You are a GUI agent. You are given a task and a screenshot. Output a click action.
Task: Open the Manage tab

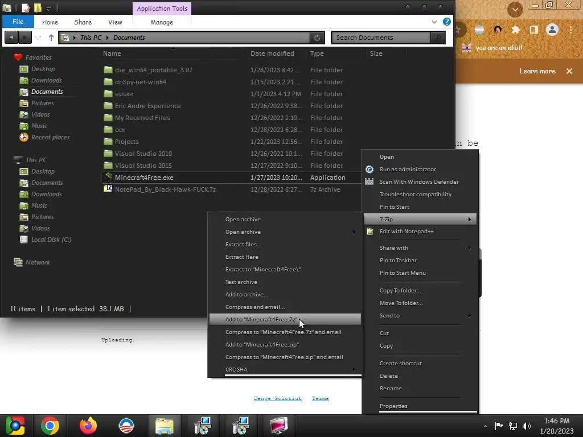click(162, 22)
